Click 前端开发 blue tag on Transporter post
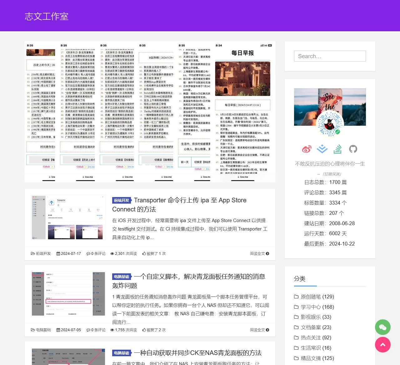The height and width of the screenshot is (365, 400). click(122, 200)
